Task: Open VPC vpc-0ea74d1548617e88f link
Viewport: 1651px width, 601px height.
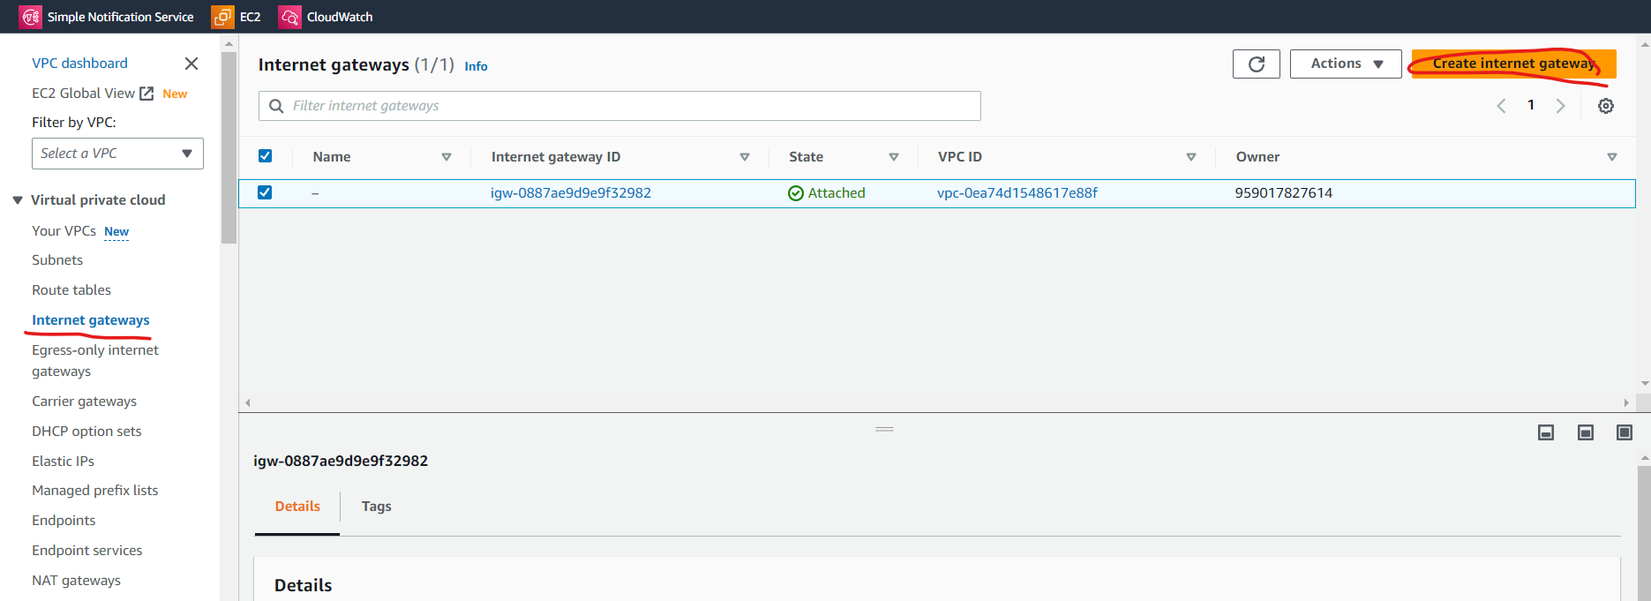Action: coord(1017,193)
